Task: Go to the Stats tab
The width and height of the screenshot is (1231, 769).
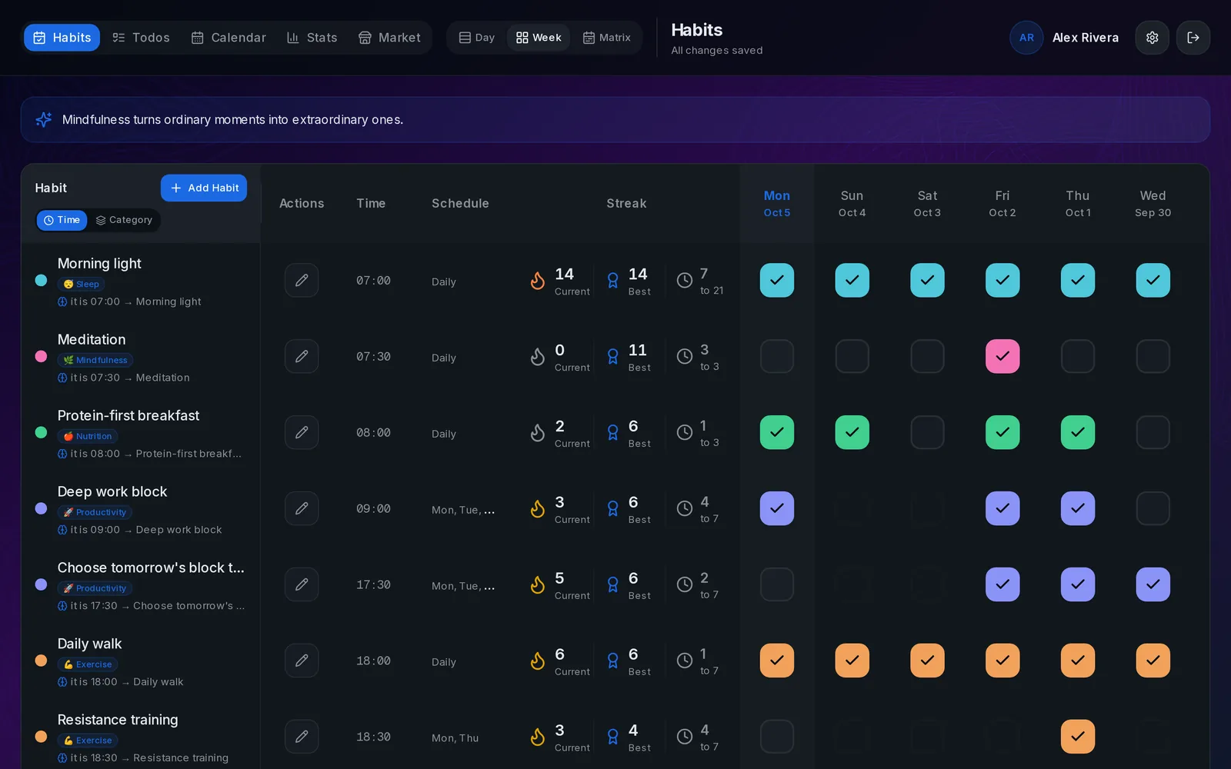Action: (x=312, y=38)
